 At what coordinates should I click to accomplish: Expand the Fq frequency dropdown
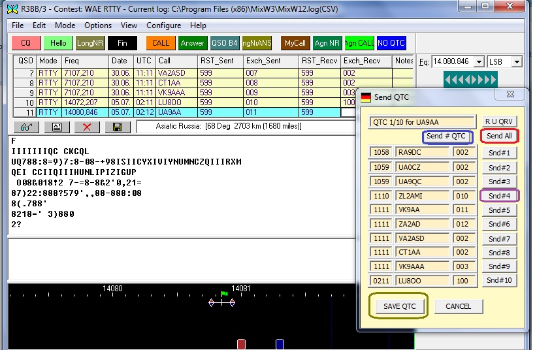coord(480,61)
